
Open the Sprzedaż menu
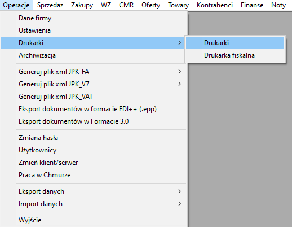(50, 5)
